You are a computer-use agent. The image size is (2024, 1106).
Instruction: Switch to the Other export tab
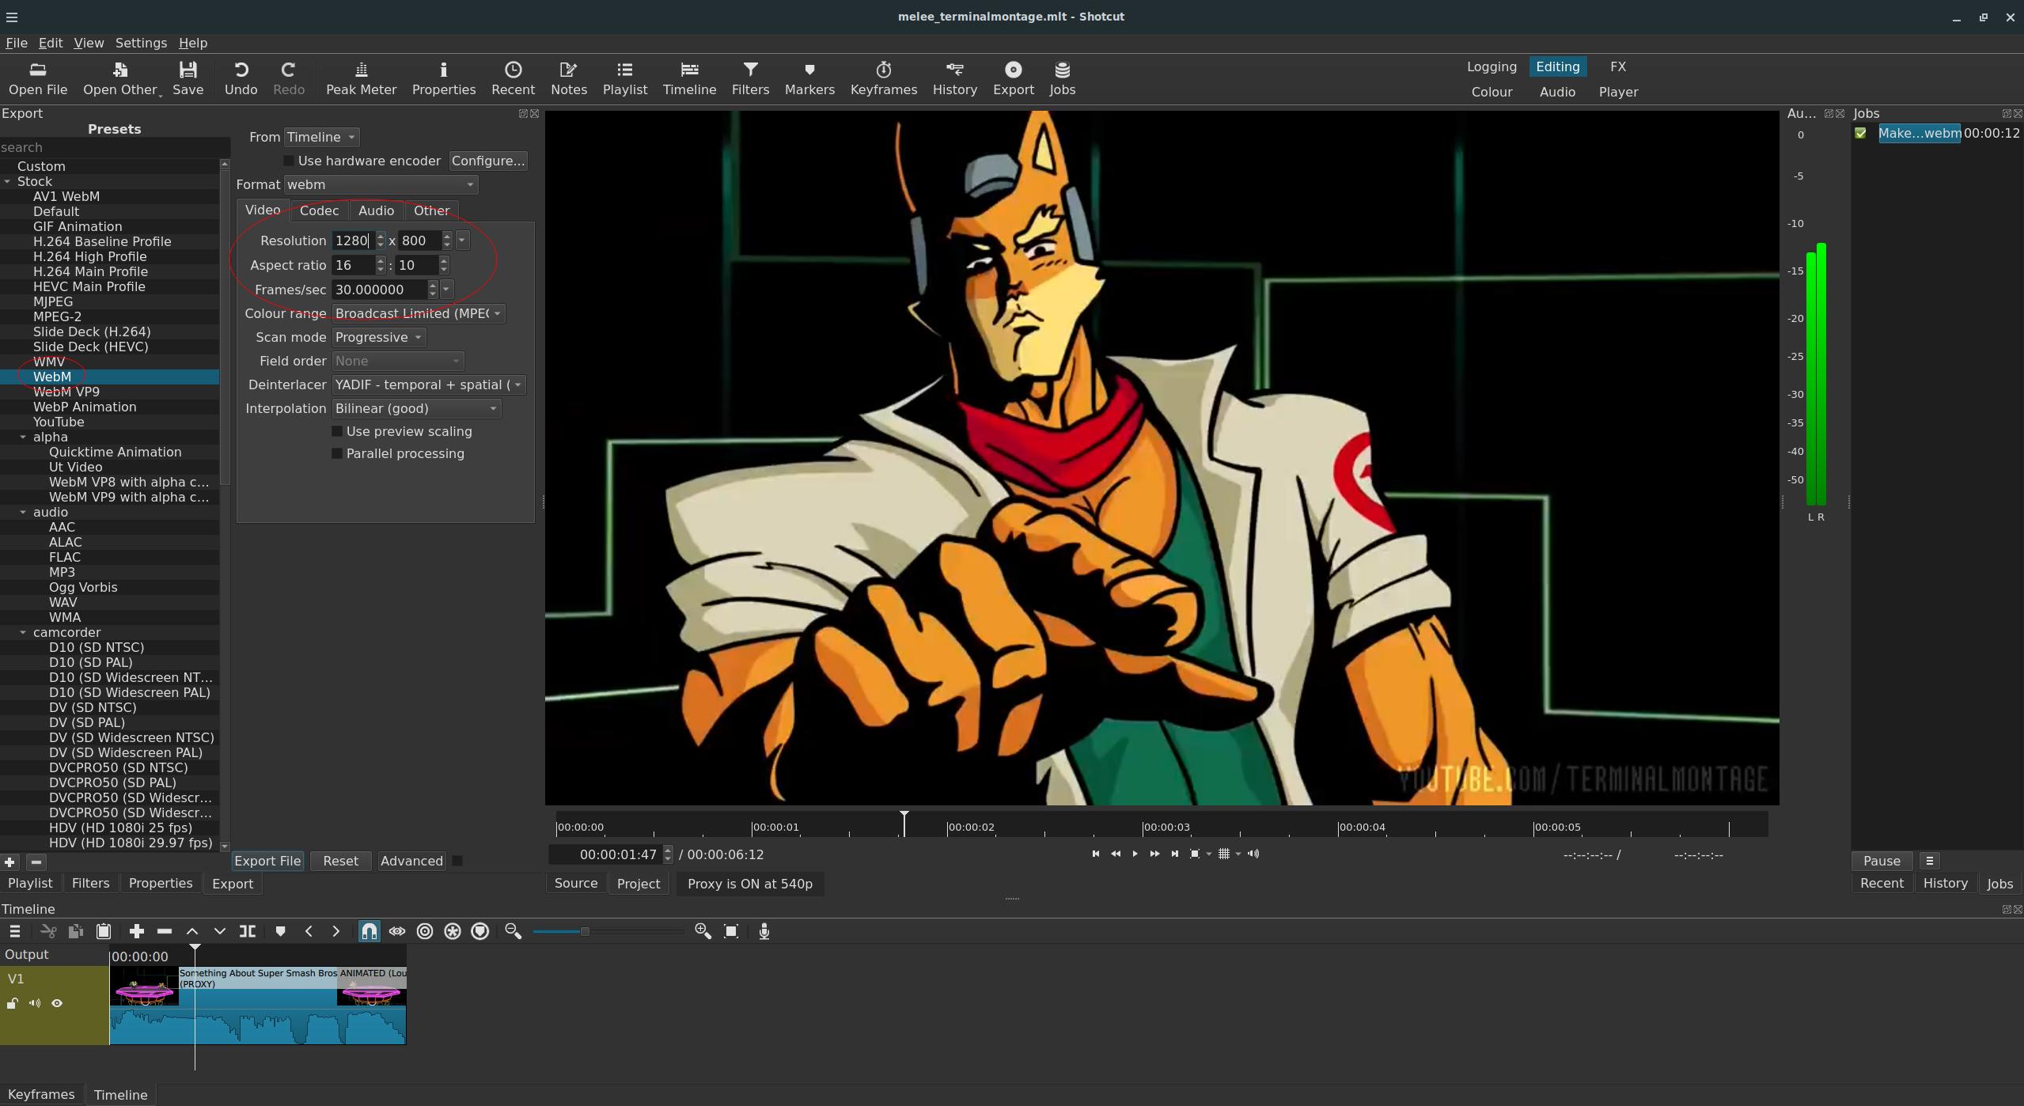[431, 210]
